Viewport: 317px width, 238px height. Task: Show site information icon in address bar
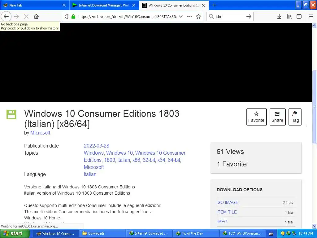pos(67,16)
